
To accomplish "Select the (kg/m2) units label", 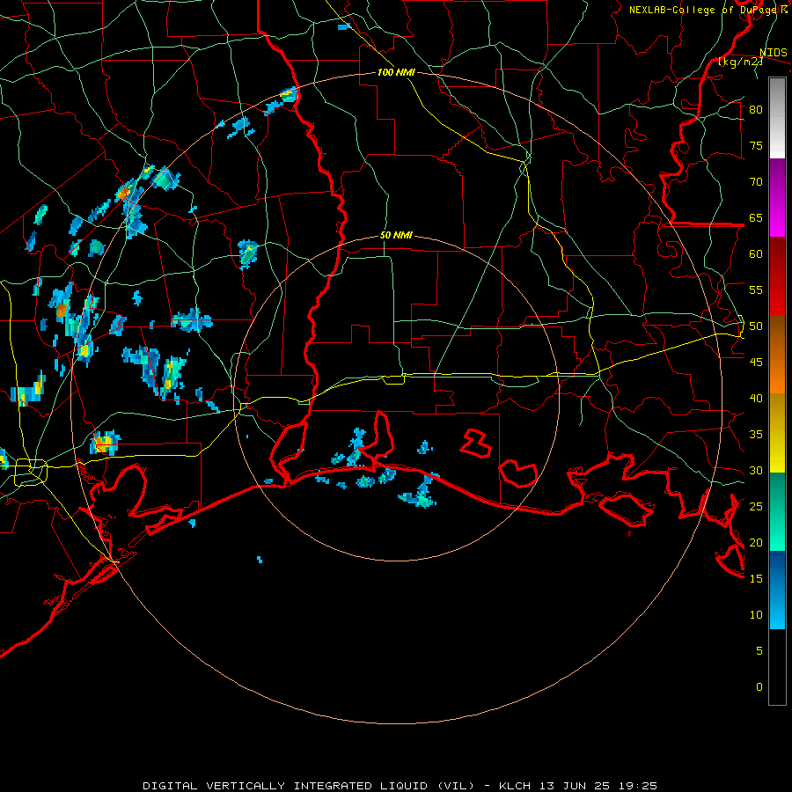I will (x=740, y=62).
